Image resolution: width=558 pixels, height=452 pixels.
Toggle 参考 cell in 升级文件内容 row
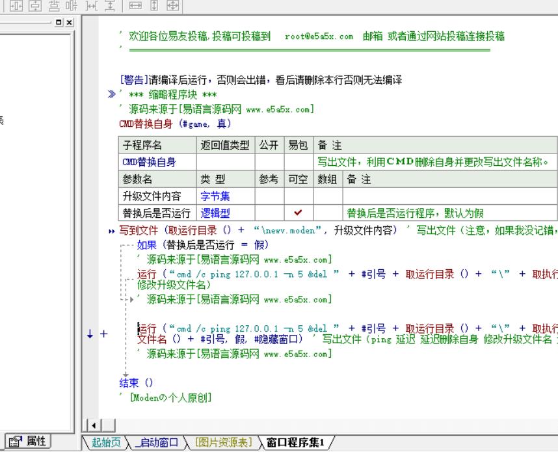(269, 196)
